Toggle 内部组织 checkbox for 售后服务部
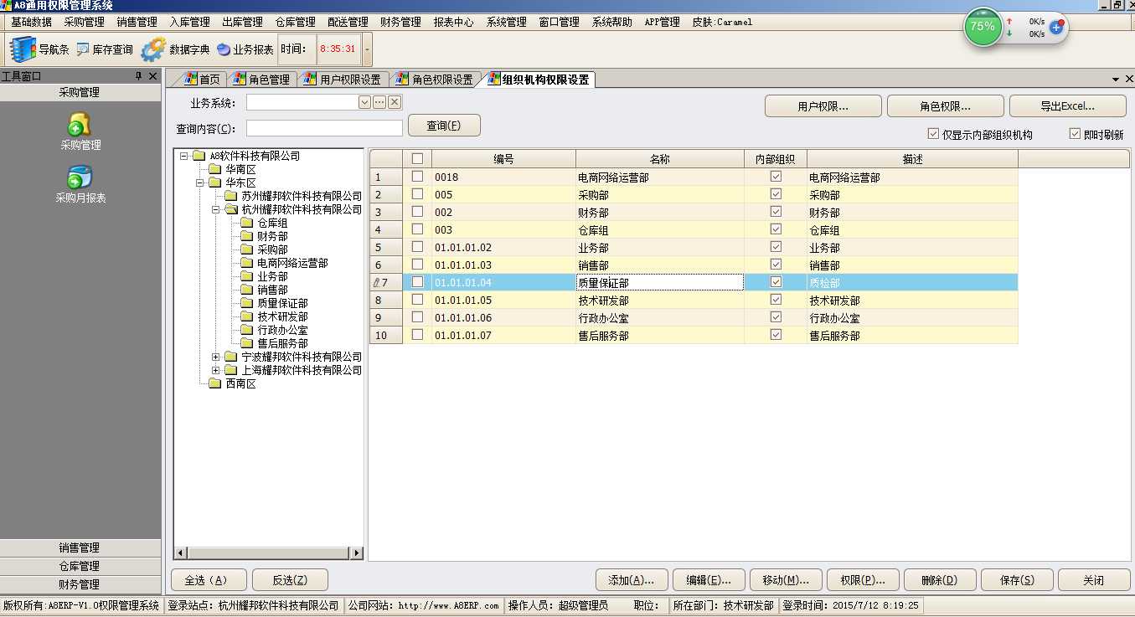This screenshot has height=617, width=1135. coord(776,335)
